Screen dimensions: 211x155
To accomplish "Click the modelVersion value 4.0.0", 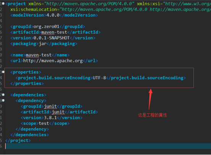I will point(53,15).
